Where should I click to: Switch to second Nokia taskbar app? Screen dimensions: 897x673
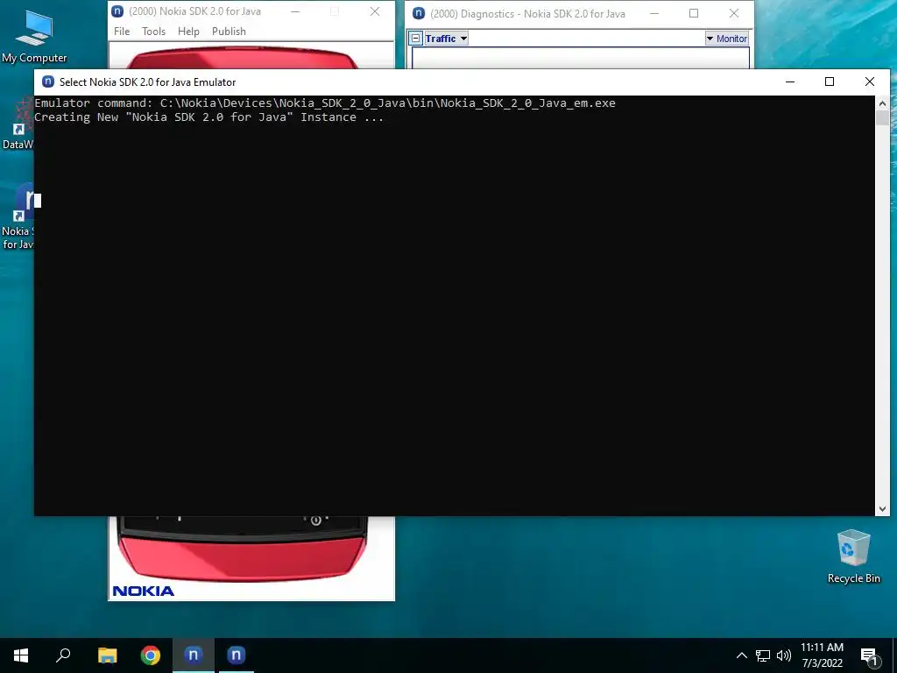click(x=237, y=655)
